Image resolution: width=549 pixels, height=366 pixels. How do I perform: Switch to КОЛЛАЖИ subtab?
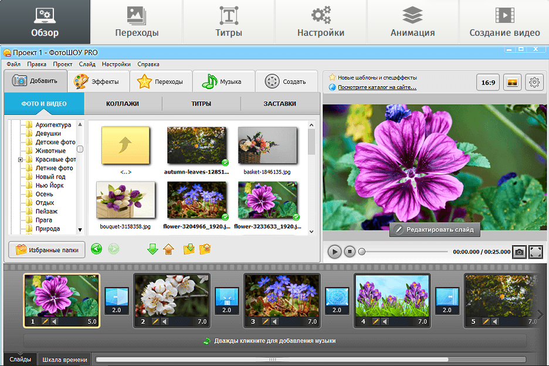coord(123,104)
